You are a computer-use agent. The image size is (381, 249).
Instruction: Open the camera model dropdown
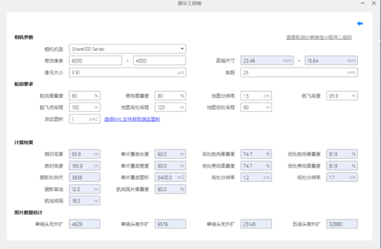[127, 49]
